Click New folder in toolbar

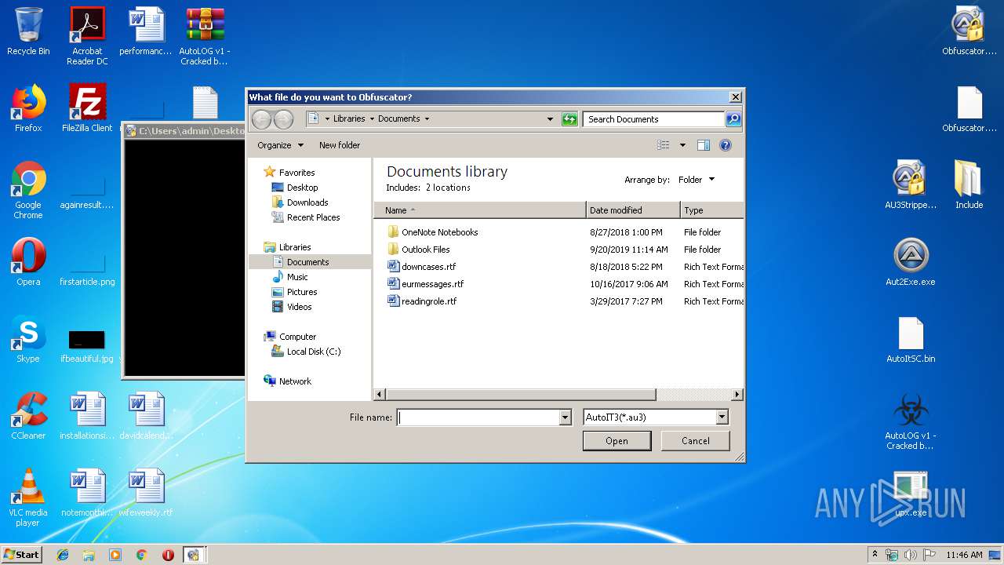340,145
